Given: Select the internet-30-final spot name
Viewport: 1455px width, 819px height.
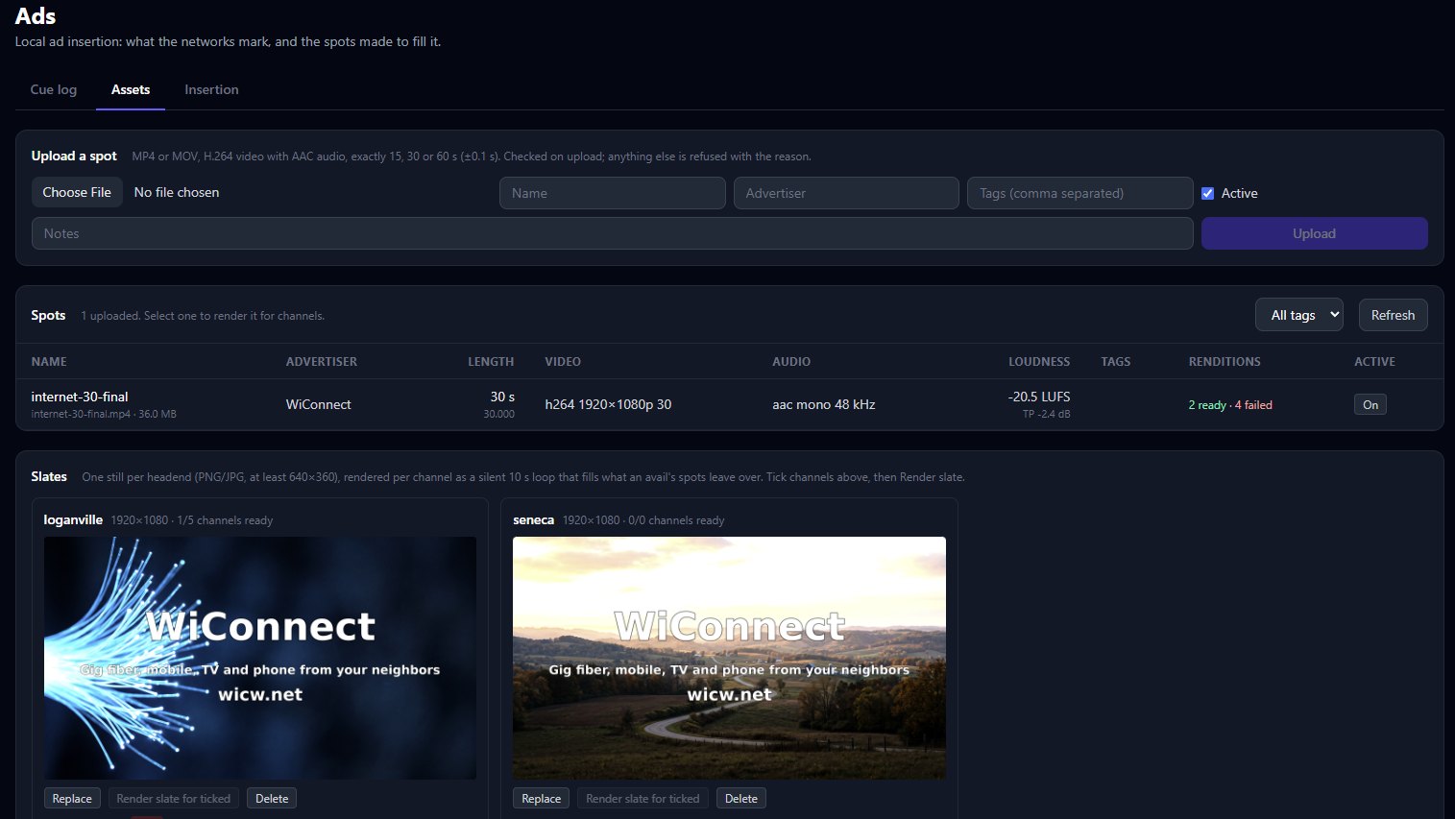Looking at the screenshot, I should [80, 397].
